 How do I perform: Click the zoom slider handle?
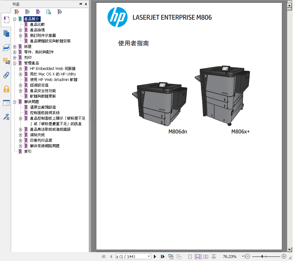tap(262, 256)
